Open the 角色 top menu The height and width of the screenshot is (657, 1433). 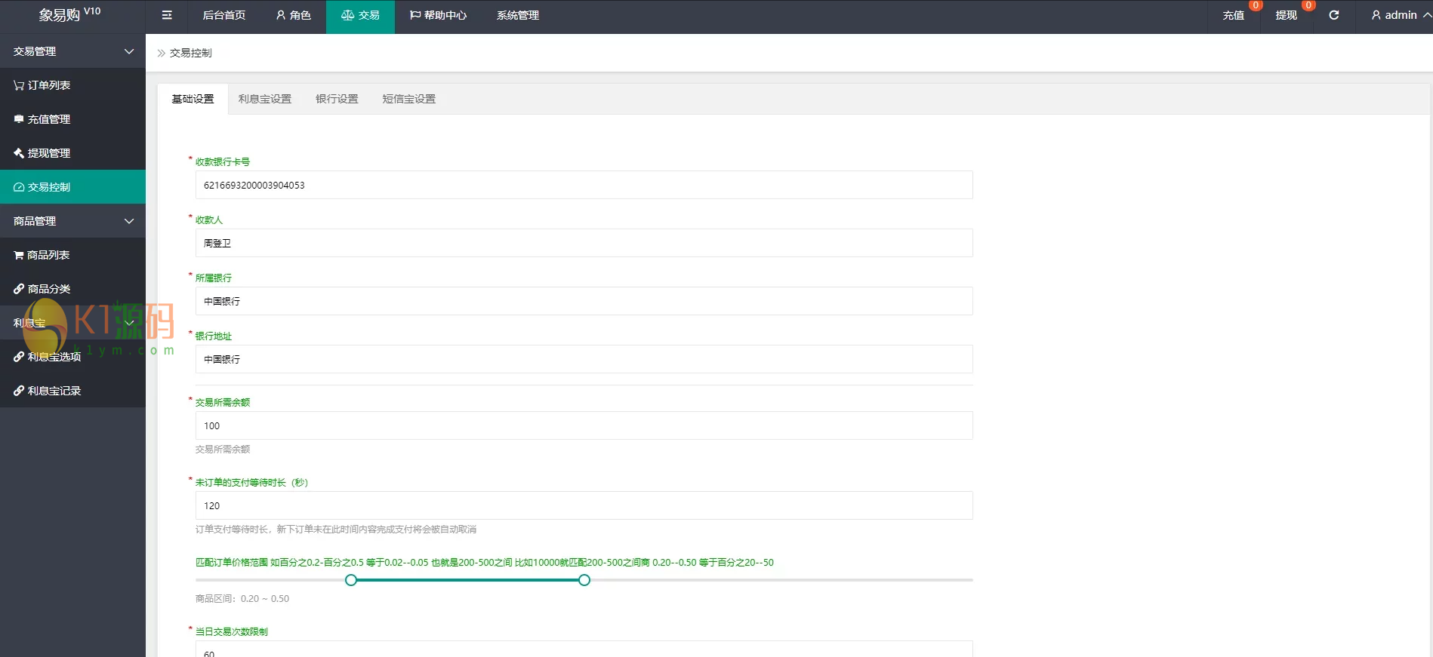coord(294,15)
